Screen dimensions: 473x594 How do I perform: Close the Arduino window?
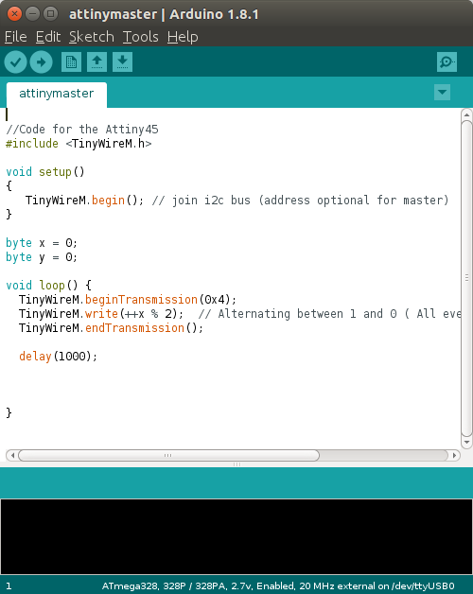click(14, 14)
